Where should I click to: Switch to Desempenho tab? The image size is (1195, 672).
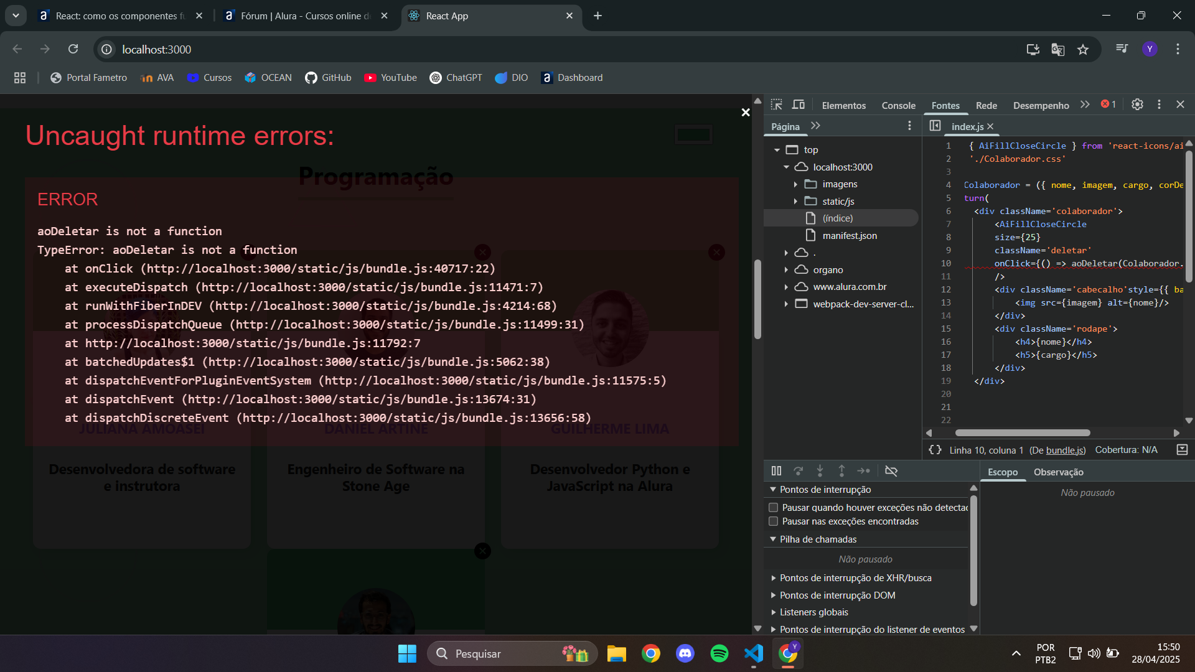click(x=1041, y=105)
